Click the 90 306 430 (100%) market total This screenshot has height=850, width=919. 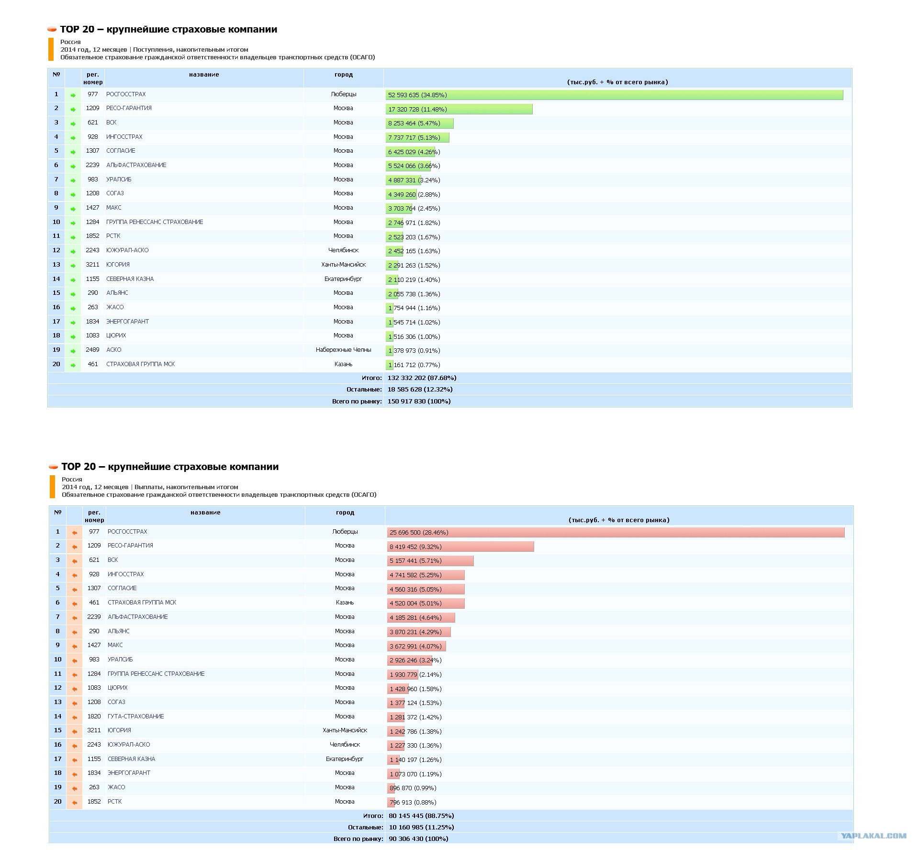click(418, 839)
